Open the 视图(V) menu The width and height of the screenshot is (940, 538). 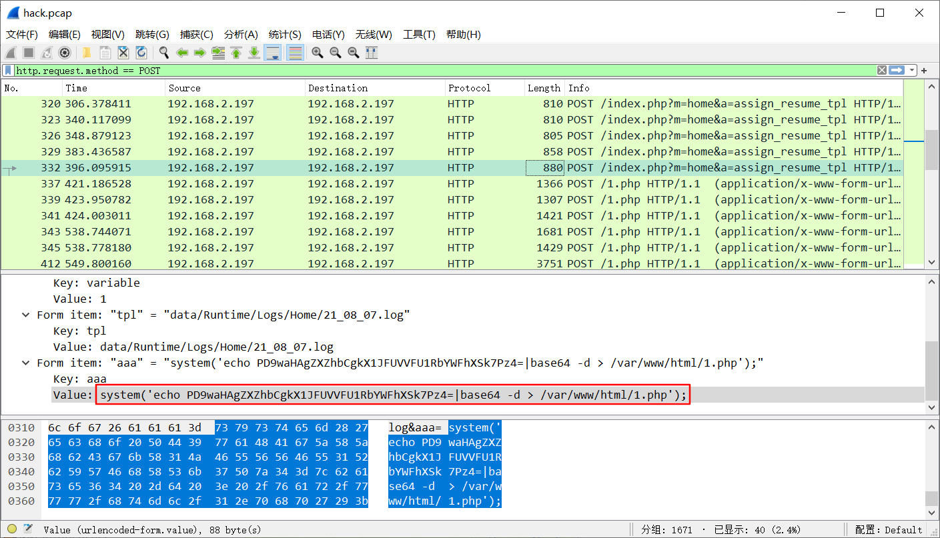pyautogui.click(x=108, y=35)
